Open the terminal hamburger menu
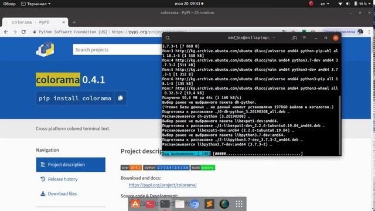375x211 pixels. 304,38
